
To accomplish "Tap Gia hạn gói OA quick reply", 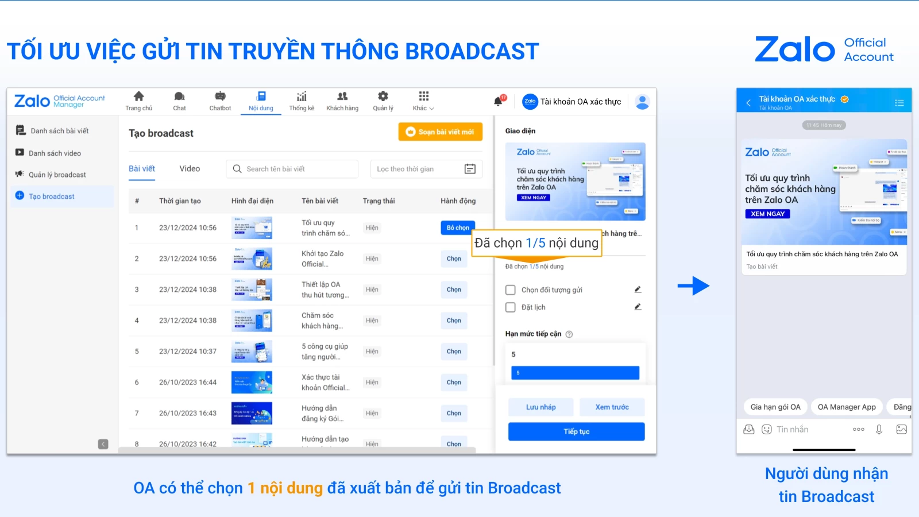I will (775, 407).
